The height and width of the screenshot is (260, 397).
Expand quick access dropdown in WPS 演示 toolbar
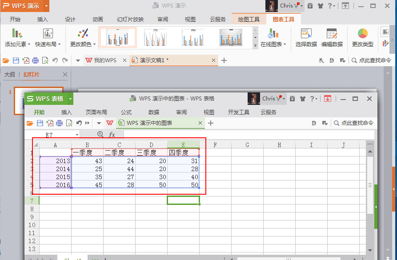(x=78, y=60)
